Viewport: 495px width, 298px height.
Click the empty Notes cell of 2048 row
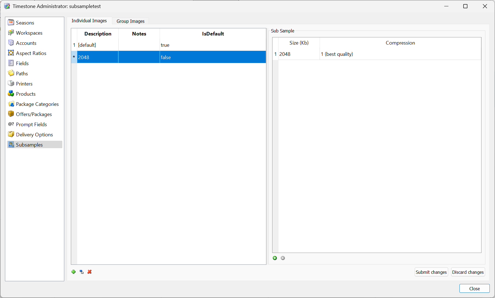(139, 57)
